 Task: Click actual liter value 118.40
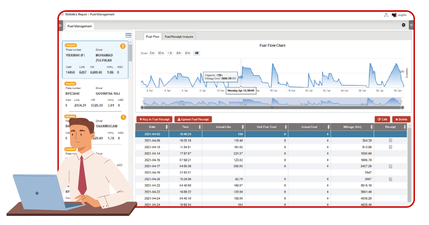click(x=238, y=141)
